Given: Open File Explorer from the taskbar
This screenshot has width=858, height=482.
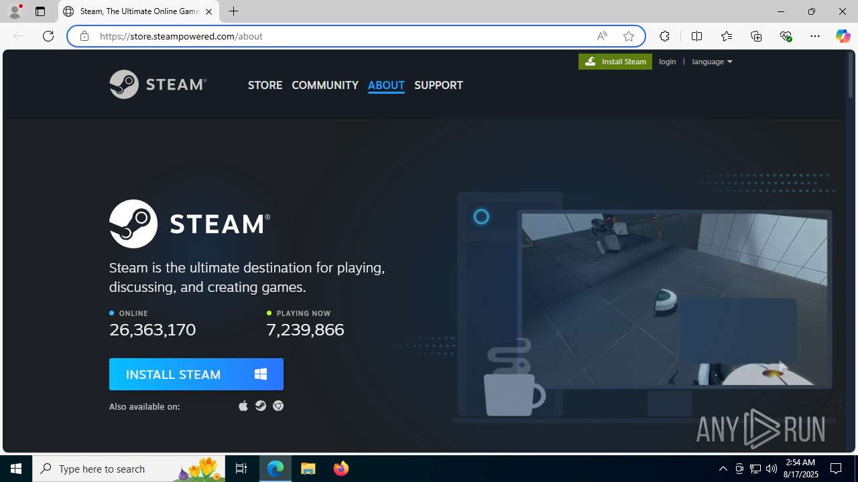Looking at the screenshot, I should pos(308,469).
